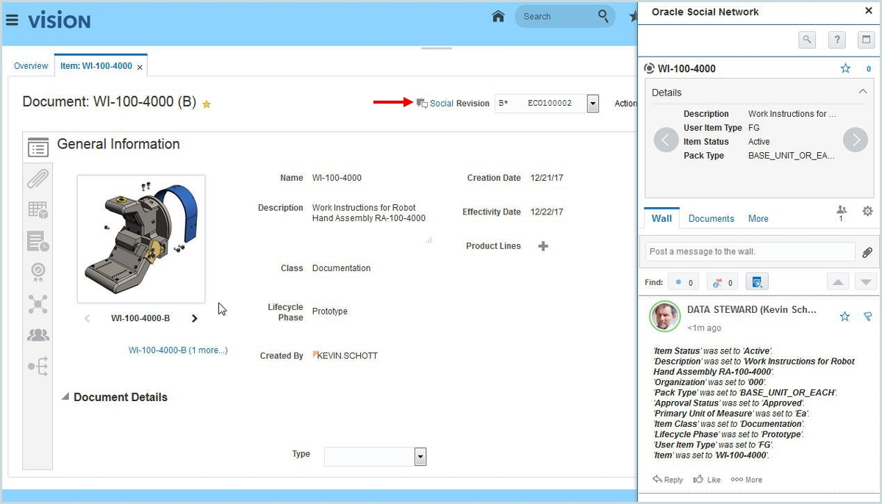Viewport: 882px width, 504px height.
Task: Toggle the favorite star for WI-100-4000
Action: tap(845, 68)
